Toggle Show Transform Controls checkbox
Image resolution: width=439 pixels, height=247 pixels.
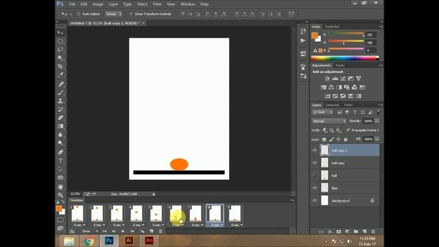(x=131, y=14)
